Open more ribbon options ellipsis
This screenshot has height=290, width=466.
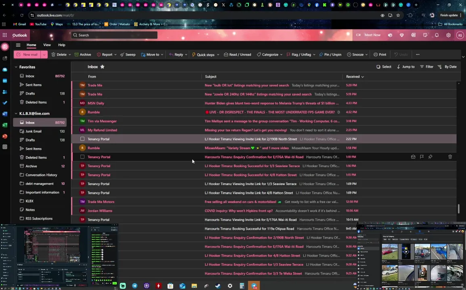point(418,54)
